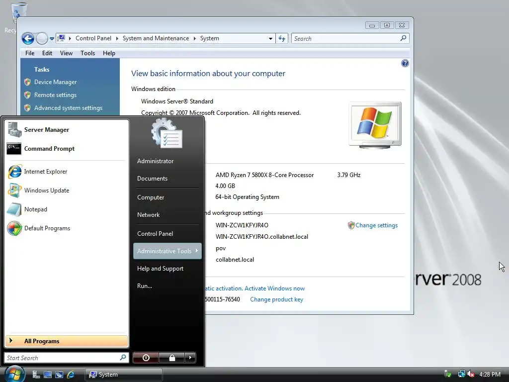
Task: Open the Help menu
Action: point(109,53)
